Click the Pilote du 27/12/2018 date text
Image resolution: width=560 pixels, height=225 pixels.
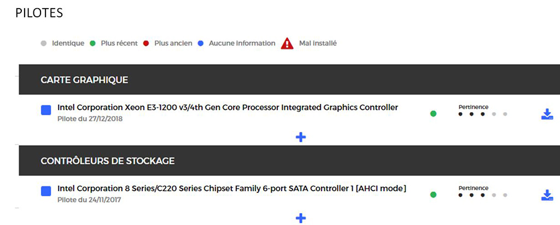[90, 119]
